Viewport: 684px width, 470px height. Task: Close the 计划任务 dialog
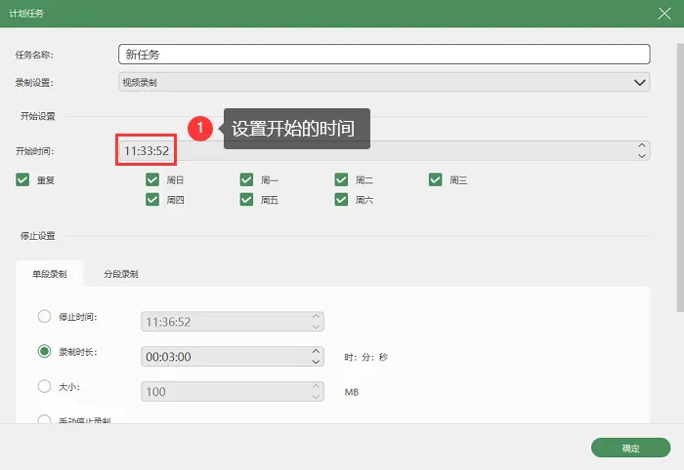point(663,14)
